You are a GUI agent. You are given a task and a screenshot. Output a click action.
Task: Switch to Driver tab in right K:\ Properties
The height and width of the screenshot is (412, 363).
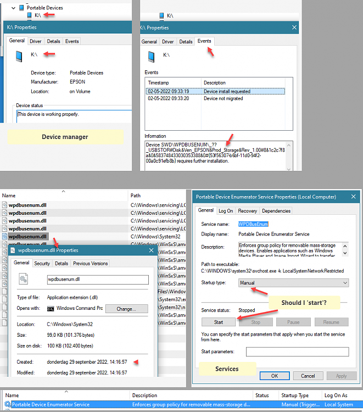click(x=167, y=42)
